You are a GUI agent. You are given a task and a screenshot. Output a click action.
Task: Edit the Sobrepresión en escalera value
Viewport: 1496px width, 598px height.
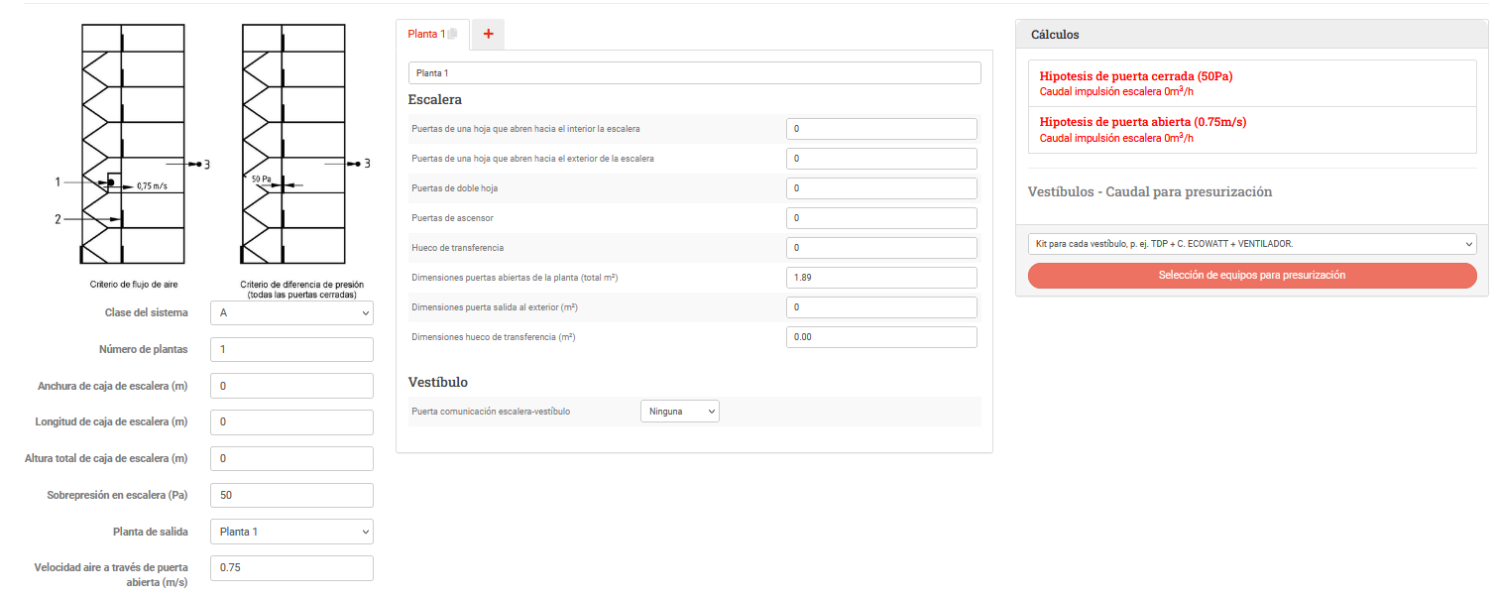click(x=291, y=495)
